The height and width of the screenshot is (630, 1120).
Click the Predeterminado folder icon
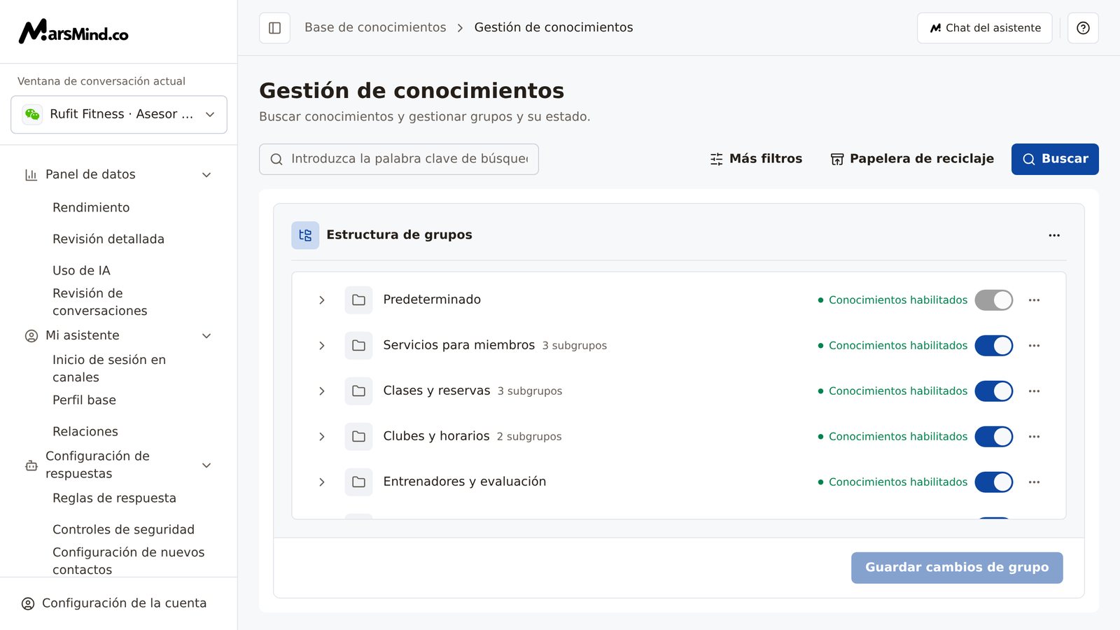click(x=358, y=300)
